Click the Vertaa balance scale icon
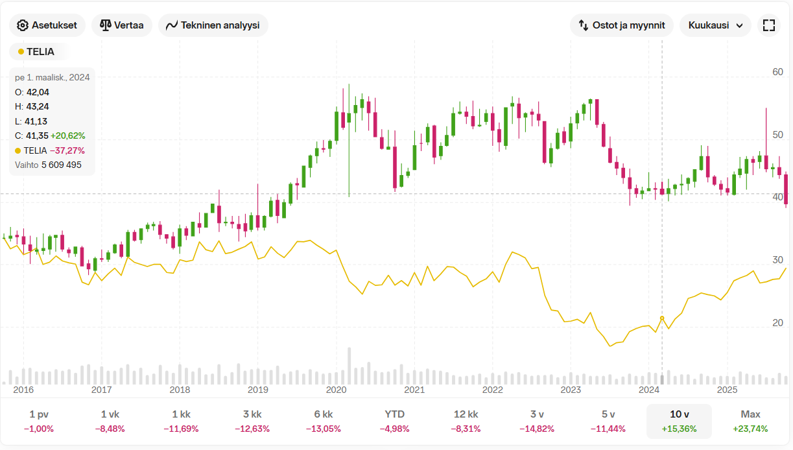This screenshot has width=793, height=450. (x=105, y=25)
